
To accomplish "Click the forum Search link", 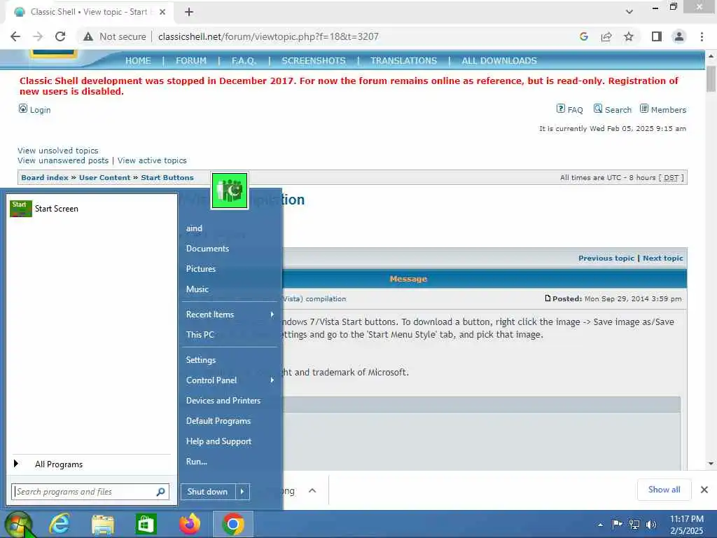I will (x=613, y=109).
